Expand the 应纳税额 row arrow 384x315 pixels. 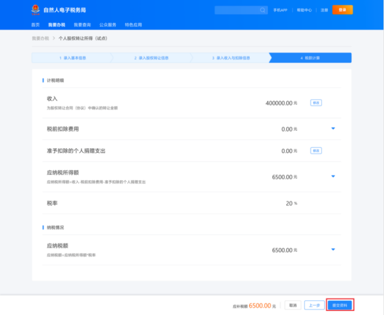(x=333, y=250)
